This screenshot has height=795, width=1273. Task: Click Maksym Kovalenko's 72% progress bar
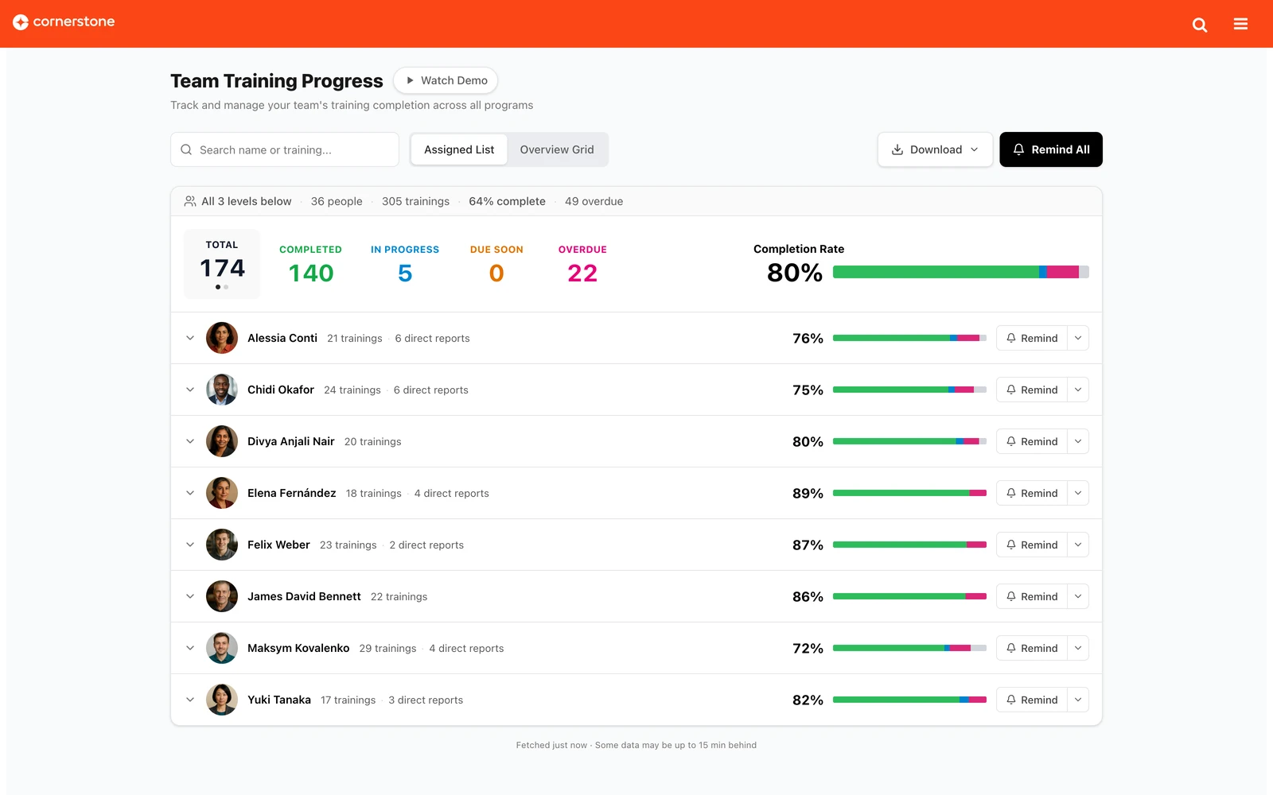(909, 648)
